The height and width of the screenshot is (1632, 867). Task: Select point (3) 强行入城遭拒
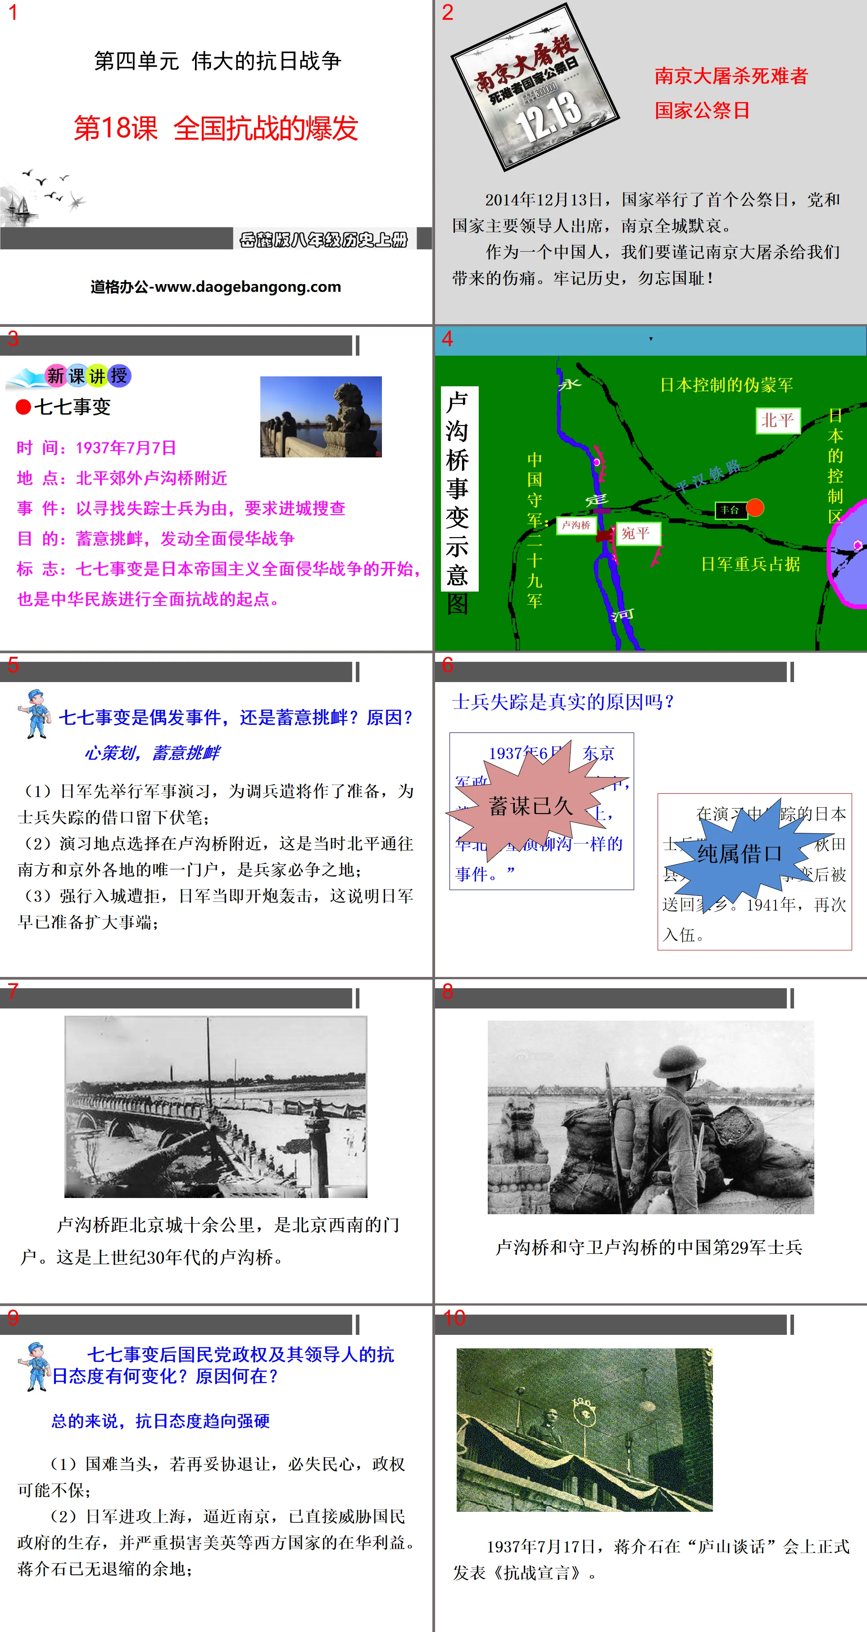(x=215, y=909)
